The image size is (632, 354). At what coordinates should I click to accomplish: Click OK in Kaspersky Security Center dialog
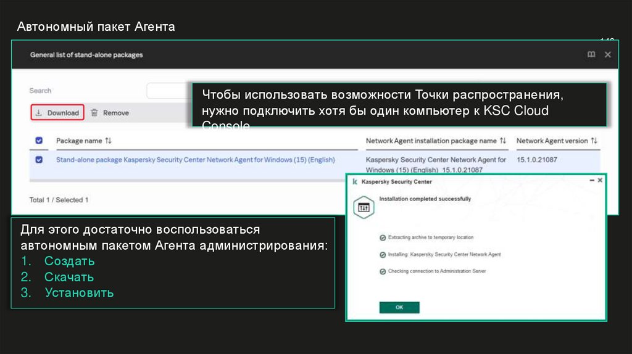[399, 307]
